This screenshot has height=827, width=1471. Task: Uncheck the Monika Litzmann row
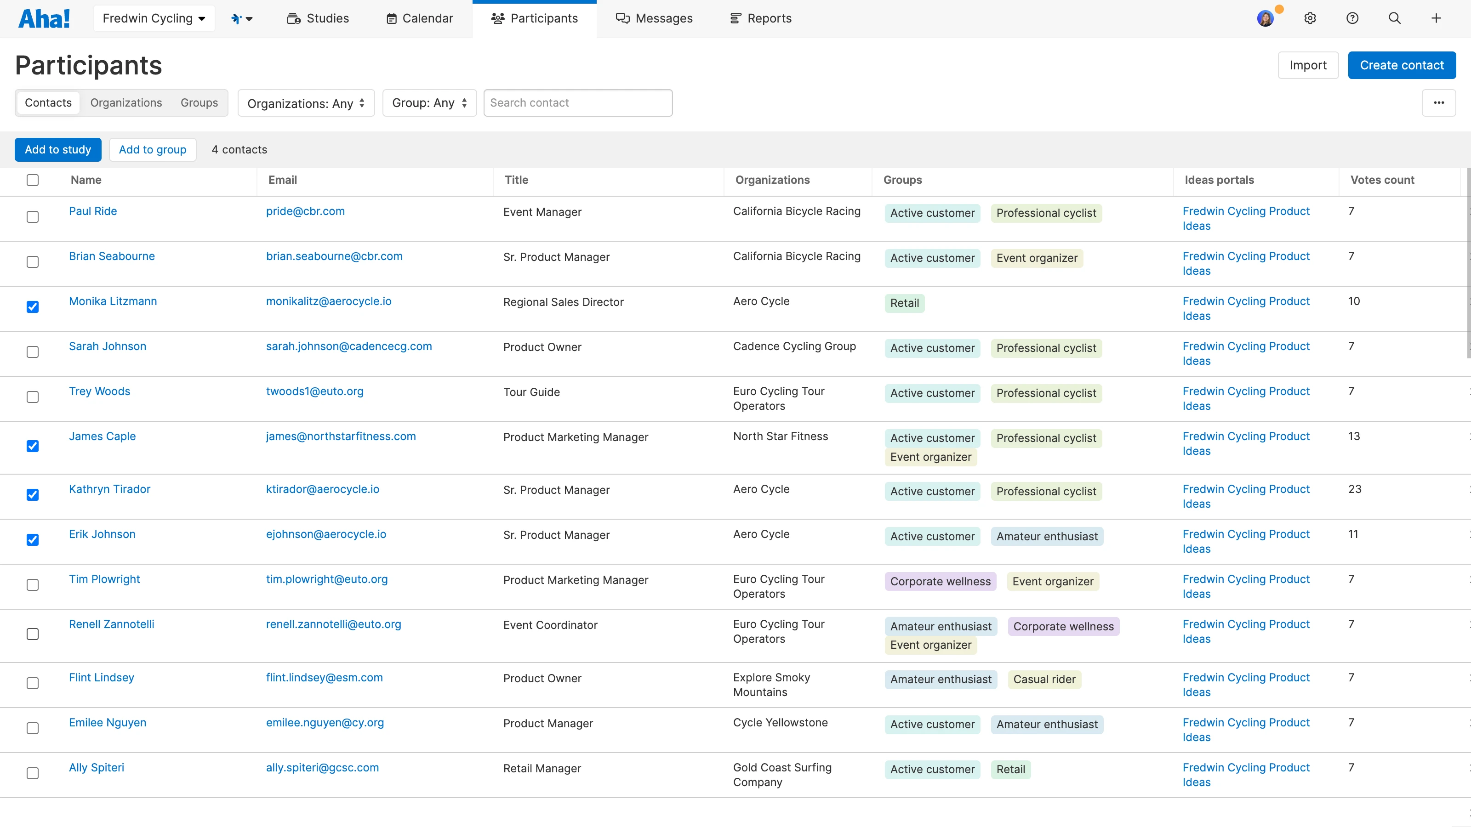tap(33, 306)
